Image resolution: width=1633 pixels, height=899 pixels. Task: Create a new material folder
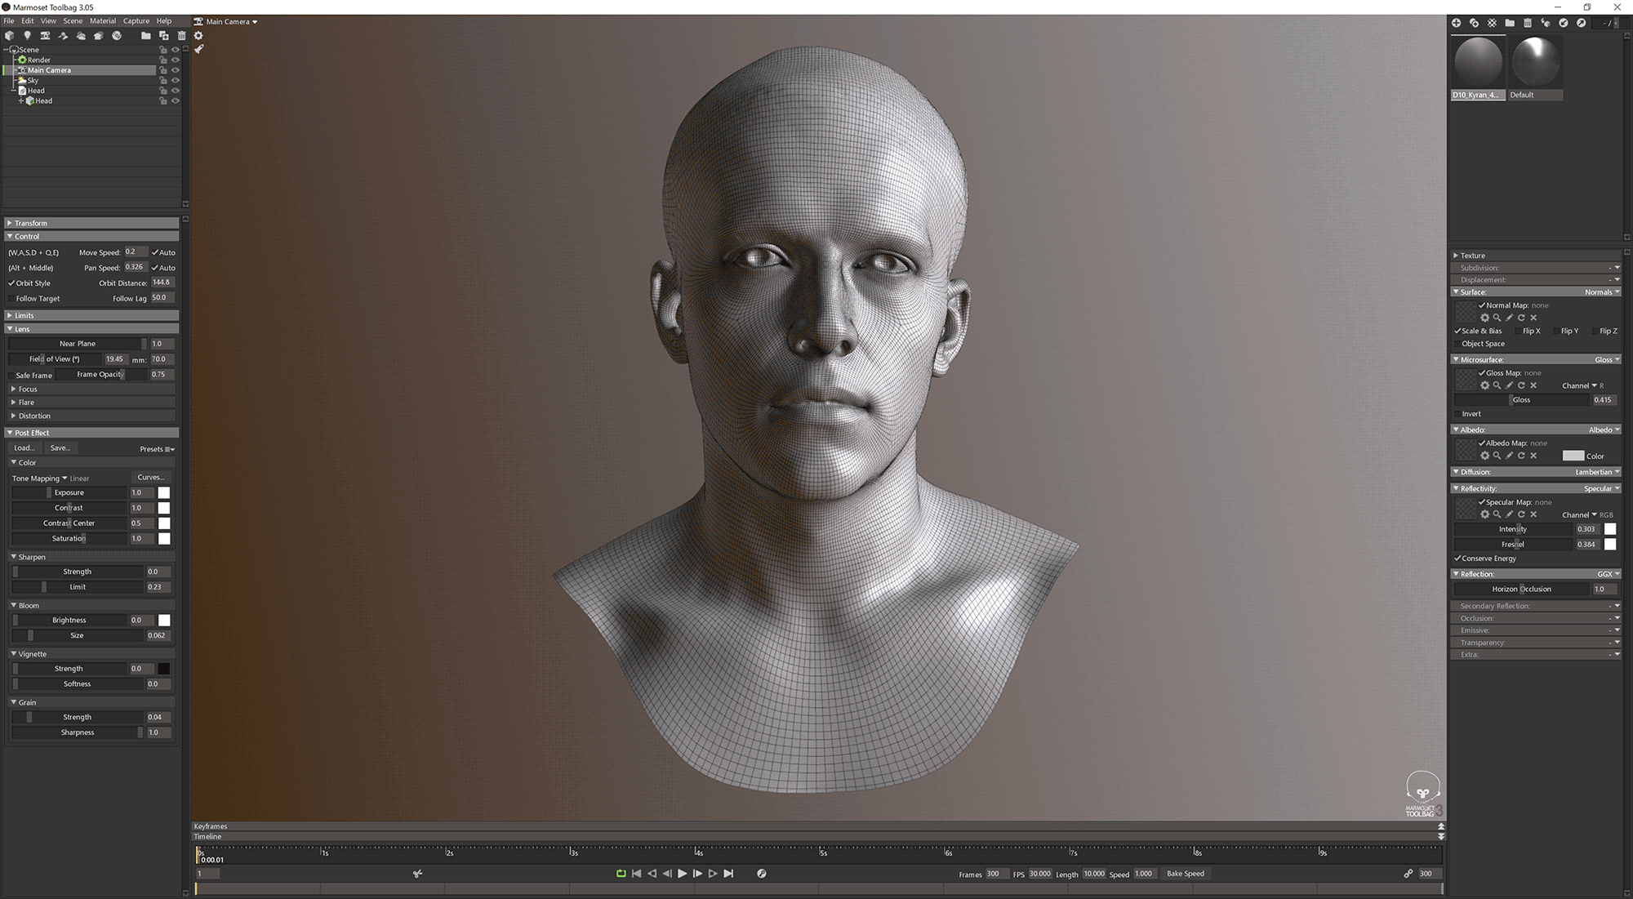coord(1510,23)
